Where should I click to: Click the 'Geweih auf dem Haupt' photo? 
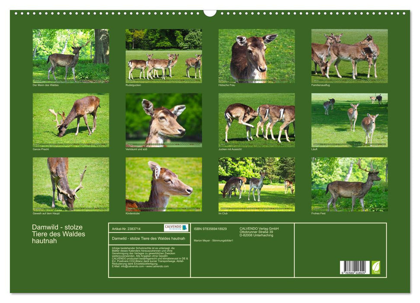tap(71, 184)
